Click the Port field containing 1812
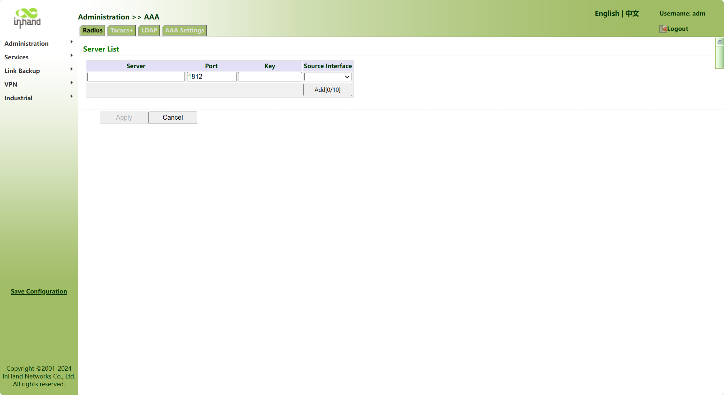The image size is (724, 395). click(x=211, y=77)
